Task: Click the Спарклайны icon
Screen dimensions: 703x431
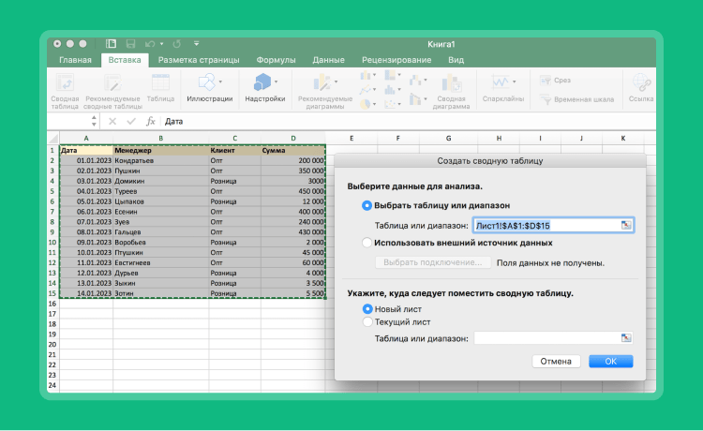Action: [502, 83]
